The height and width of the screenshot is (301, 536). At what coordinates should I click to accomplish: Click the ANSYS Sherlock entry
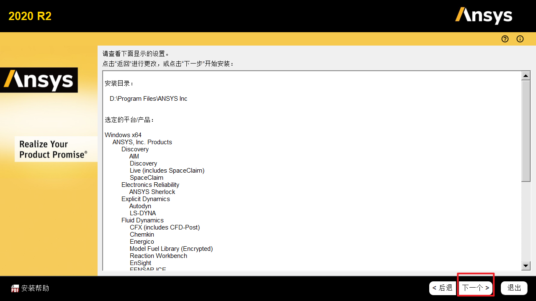point(152,192)
